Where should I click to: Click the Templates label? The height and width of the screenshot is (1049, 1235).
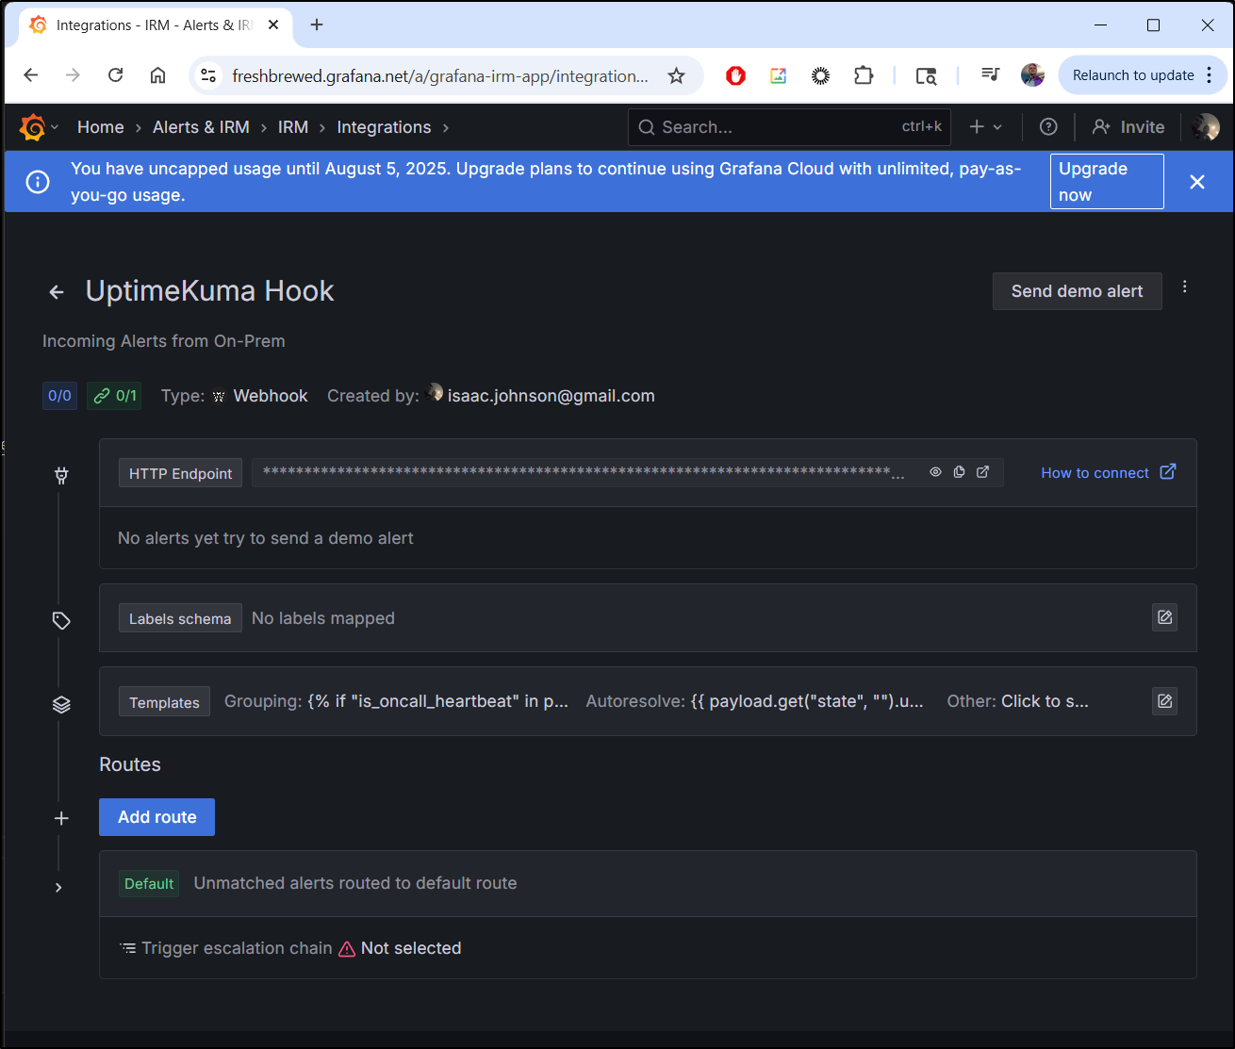click(x=164, y=702)
